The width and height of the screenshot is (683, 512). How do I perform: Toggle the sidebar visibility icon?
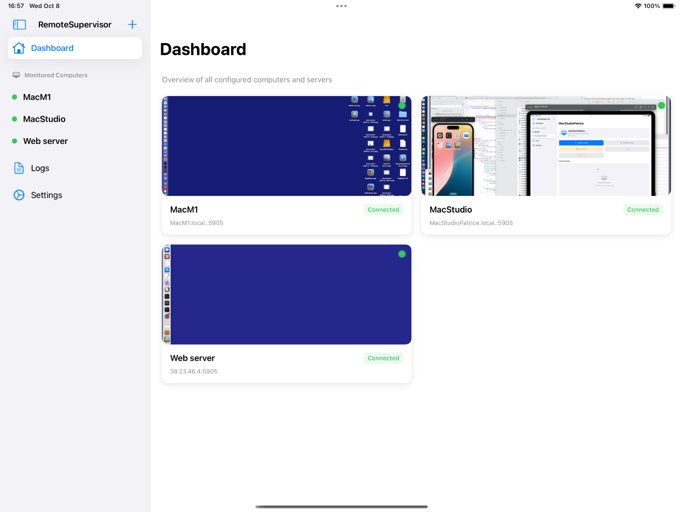(x=19, y=25)
